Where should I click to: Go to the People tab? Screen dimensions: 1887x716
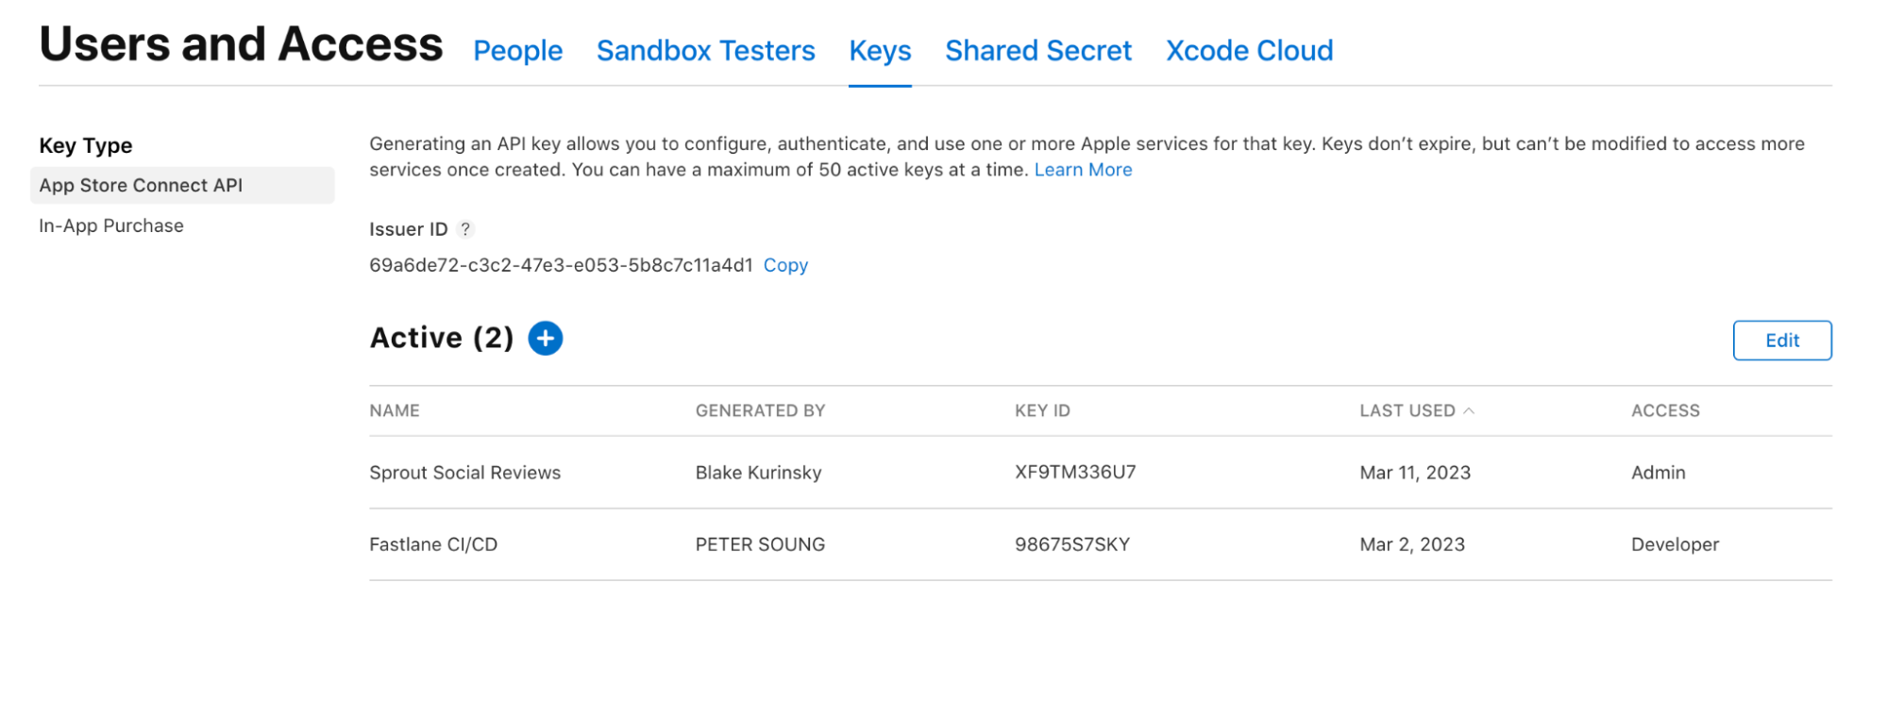point(517,51)
